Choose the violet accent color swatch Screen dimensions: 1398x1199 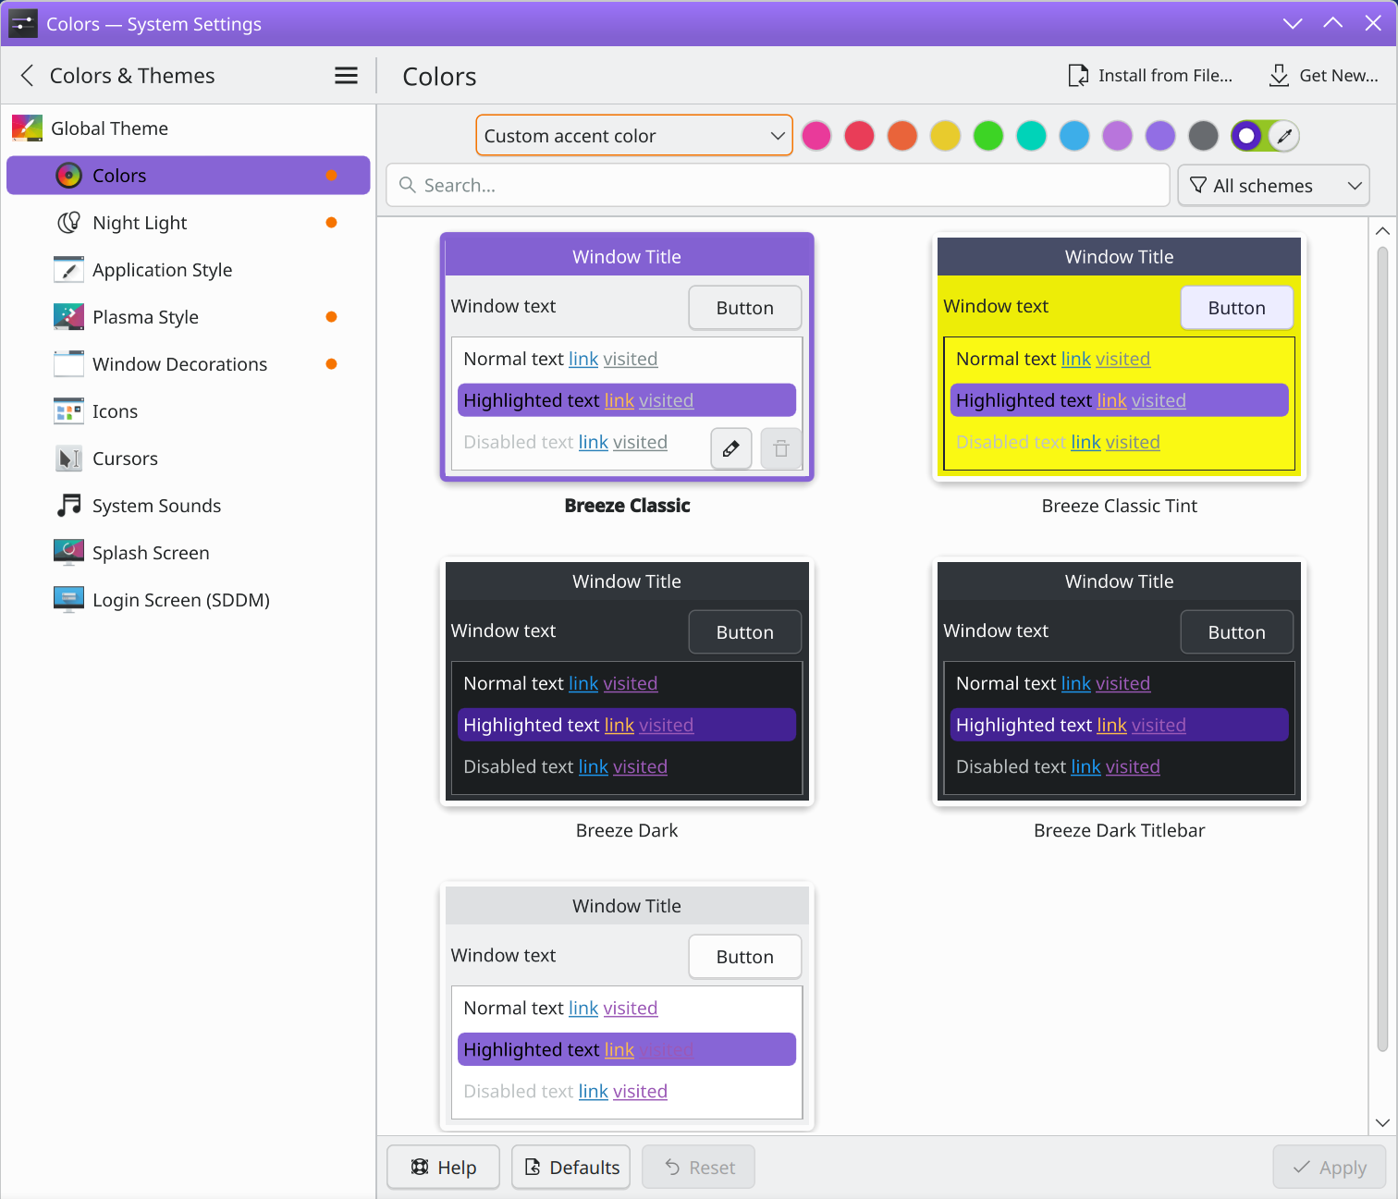tap(1160, 136)
